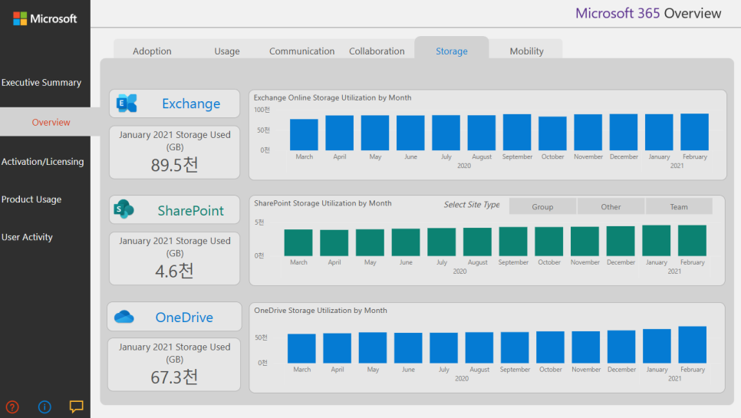The width and height of the screenshot is (741, 418).
Task: Click the 100천 axis value in Exchange chart
Action: click(x=262, y=110)
